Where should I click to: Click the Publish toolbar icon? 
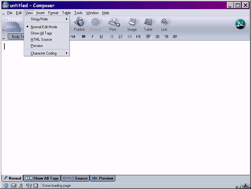pyautogui.click(x=79, y=24)
